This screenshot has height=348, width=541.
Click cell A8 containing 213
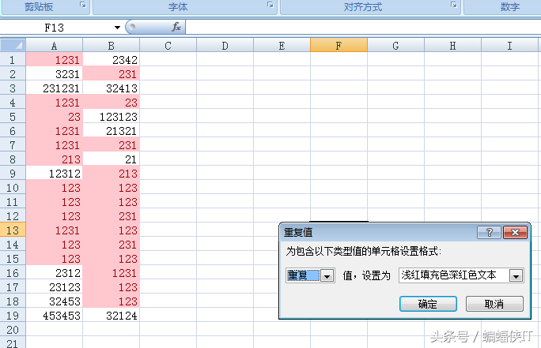click(54, 159)
